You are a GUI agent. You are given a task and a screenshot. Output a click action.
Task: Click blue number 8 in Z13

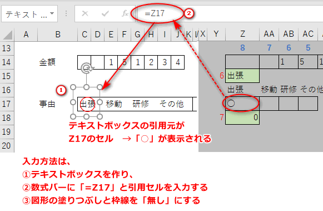click(242, 48)
